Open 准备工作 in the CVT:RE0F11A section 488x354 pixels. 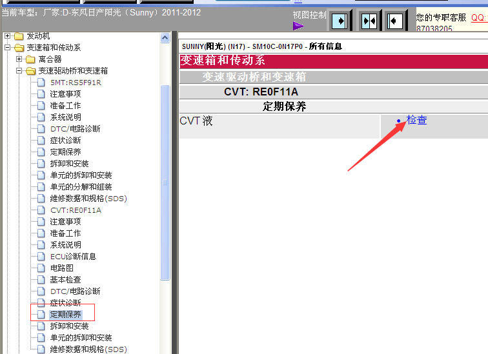click(65, 233)
